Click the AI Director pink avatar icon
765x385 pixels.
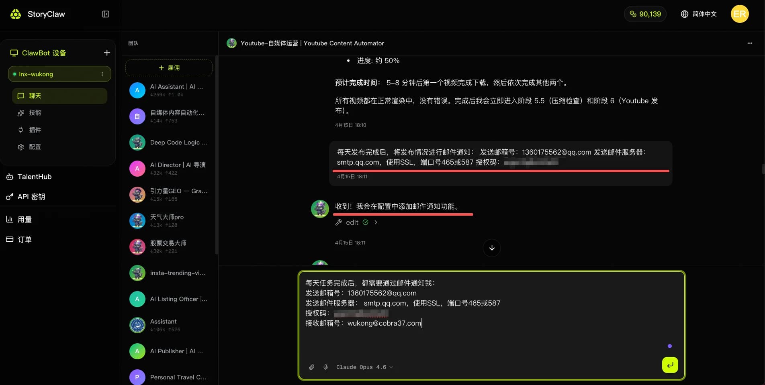(137, 169)
